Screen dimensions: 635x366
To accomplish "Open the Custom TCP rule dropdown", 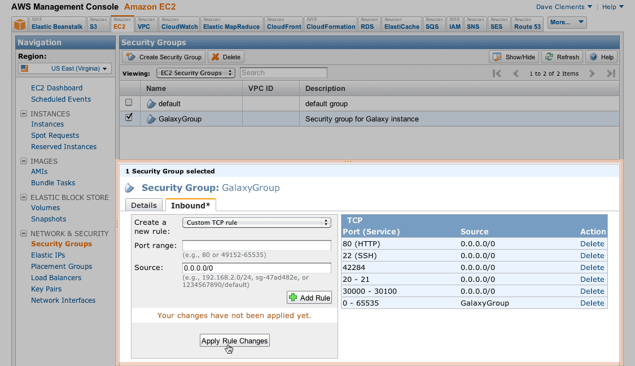I will point(257,223).
